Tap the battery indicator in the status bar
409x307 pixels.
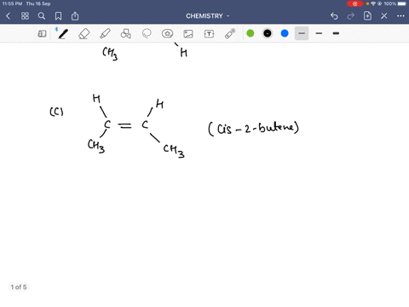coord(402,3)
